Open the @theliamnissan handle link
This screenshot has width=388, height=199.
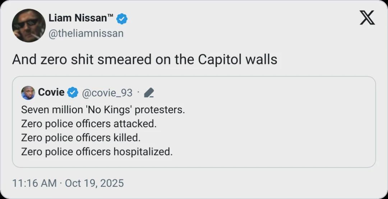click(x=86, y=33)
